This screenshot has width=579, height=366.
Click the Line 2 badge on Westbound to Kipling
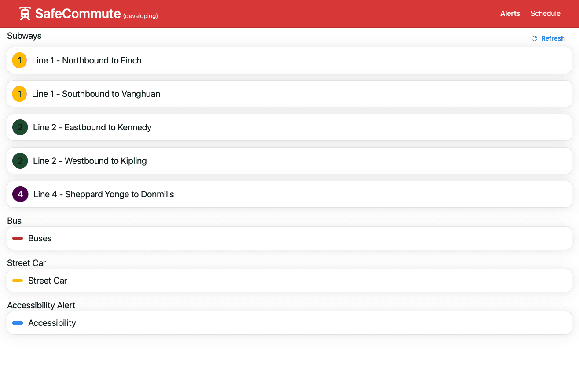tap(20, 161)
